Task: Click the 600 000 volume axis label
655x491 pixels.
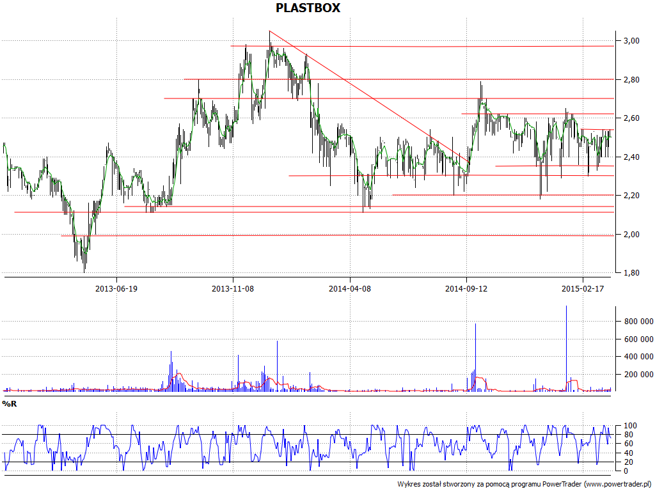Action: click(638, 339)
